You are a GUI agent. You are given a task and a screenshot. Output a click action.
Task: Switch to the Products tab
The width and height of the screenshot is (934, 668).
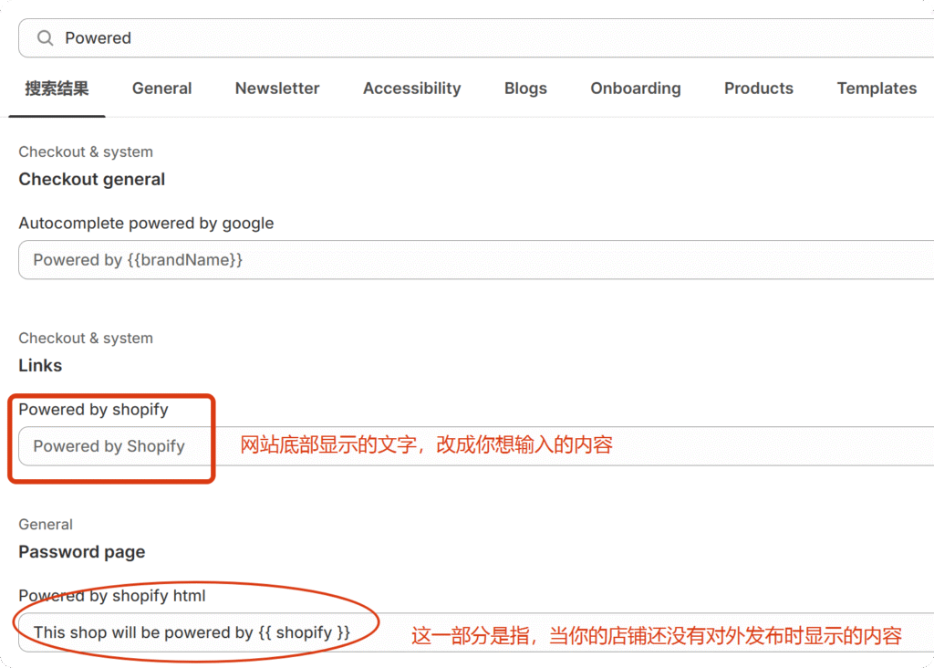coord(759,89)
